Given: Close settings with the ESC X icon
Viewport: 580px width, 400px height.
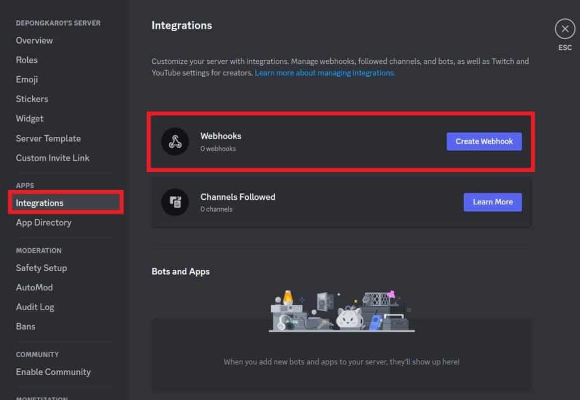Looking at the screenshot, I should (x=565, y=29).
